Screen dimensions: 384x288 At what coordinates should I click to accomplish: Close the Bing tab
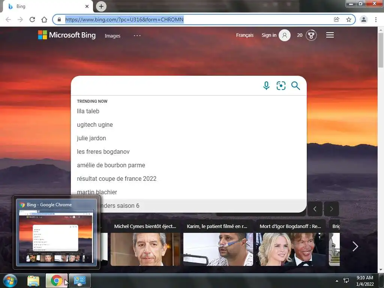87,6
